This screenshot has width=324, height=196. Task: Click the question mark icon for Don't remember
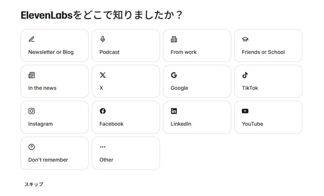click(32, 147)
